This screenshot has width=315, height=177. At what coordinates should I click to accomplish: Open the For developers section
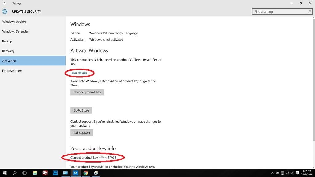(12, 71)
